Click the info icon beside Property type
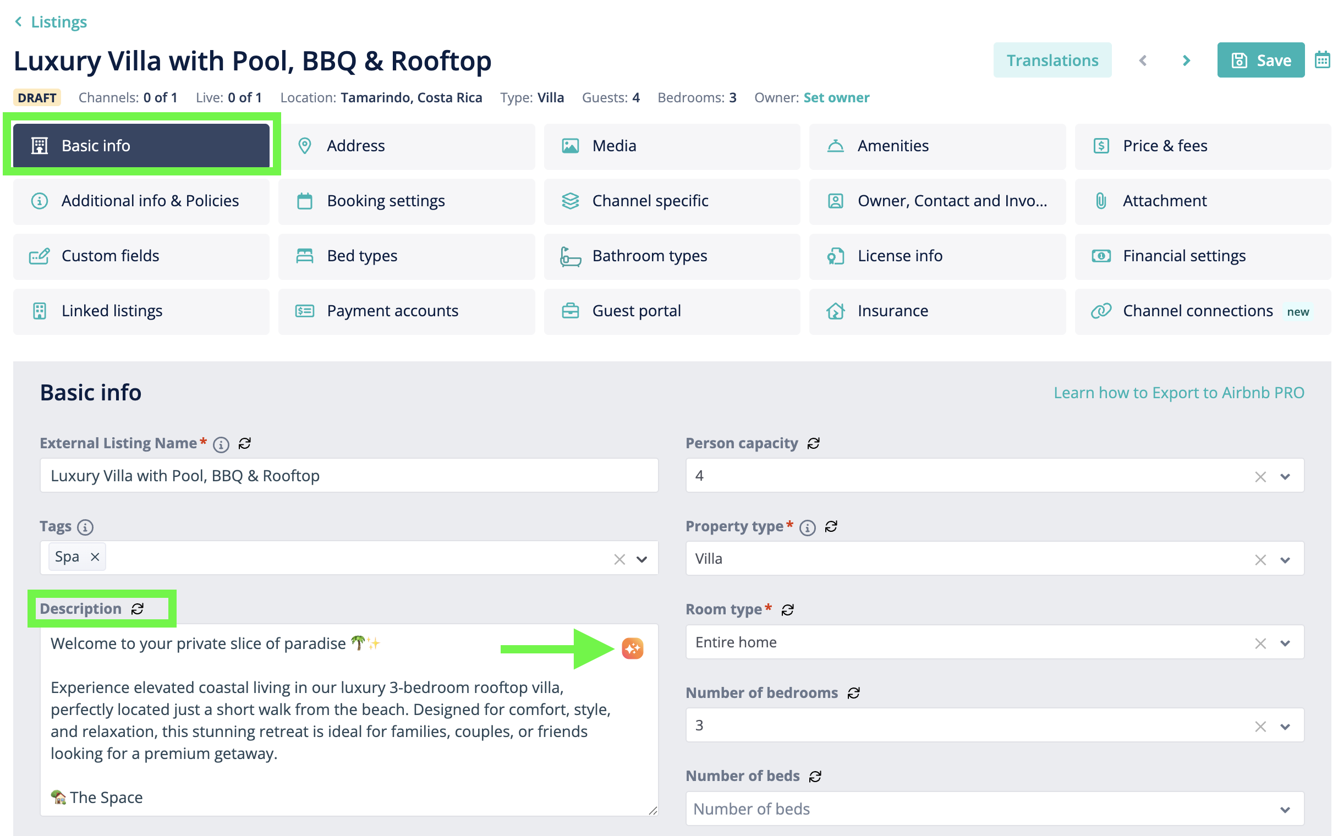 [807, 527]
